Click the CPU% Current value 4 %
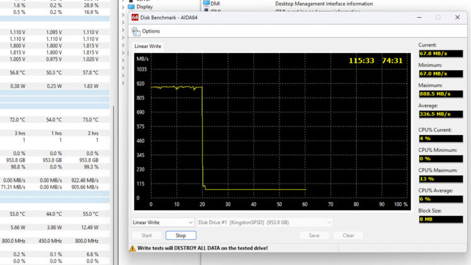 (x=441, y=139)
